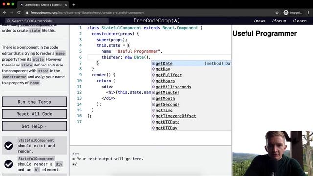
Task: Open the Get Help dropdown
Action: (34, 126)
